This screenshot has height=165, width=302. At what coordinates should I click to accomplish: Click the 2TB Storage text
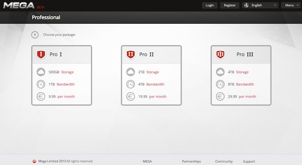pyautogui.click(x=148, y=72)
